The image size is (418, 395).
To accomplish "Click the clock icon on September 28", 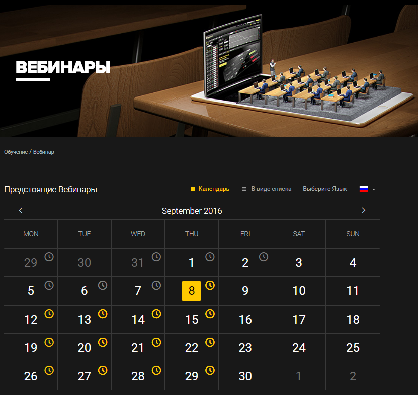I will pyautogui.click(x=156, y=370).
